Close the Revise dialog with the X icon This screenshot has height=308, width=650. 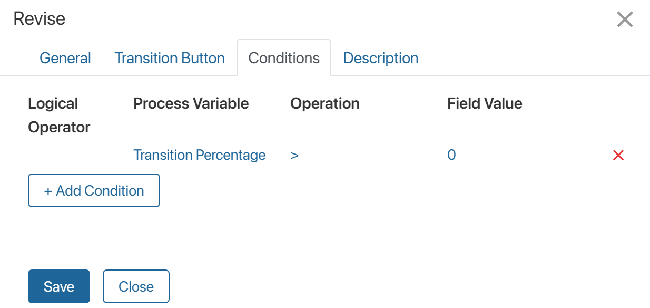coord(625,20)
